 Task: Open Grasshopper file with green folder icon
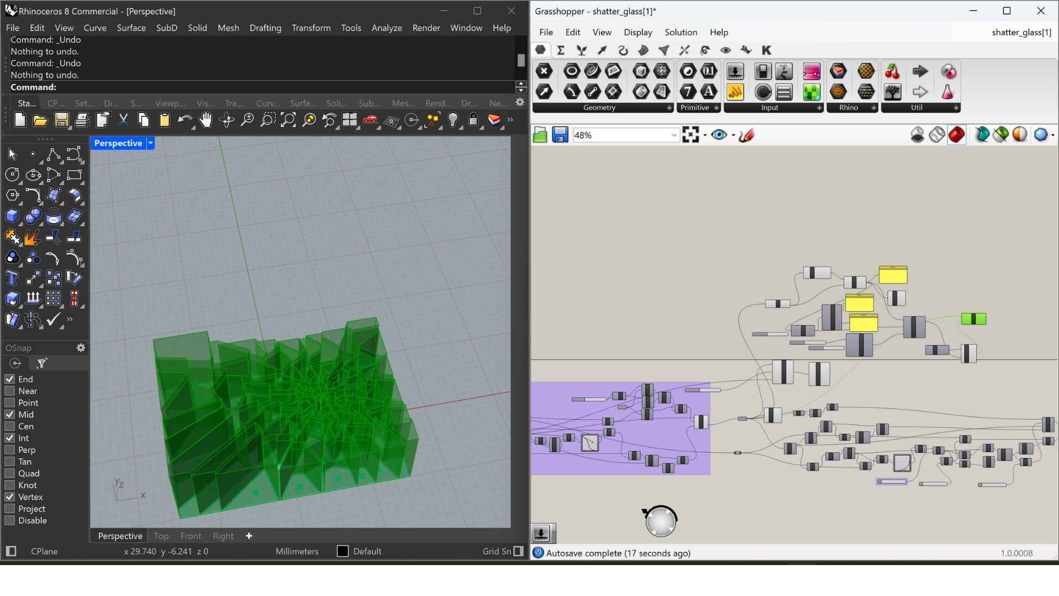540,135
